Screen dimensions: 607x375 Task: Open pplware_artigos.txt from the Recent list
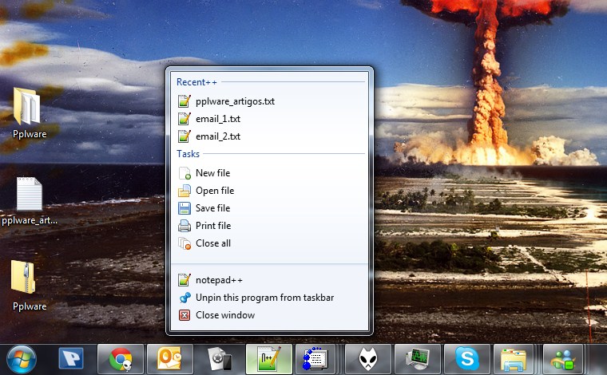269,101
